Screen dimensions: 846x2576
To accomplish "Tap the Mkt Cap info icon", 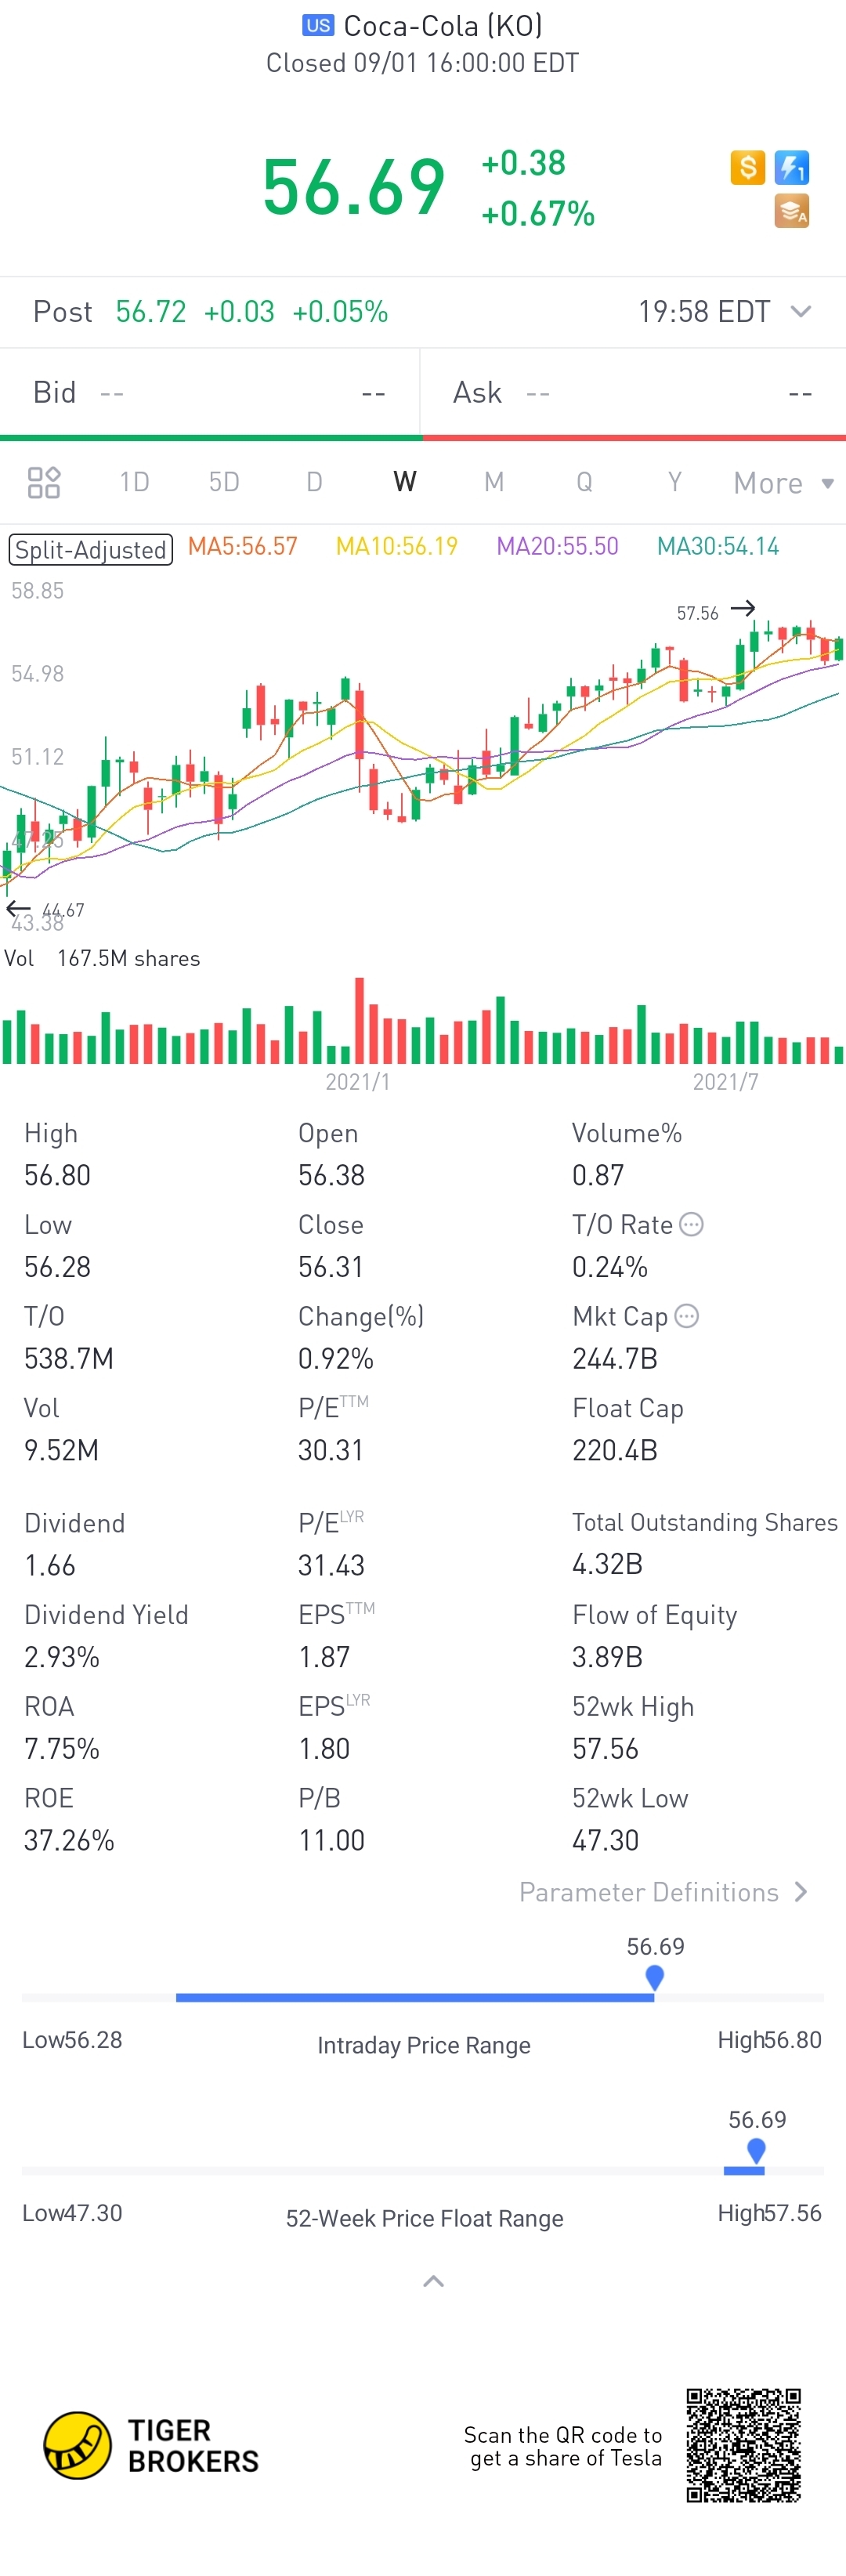I will pos(686,1316).
